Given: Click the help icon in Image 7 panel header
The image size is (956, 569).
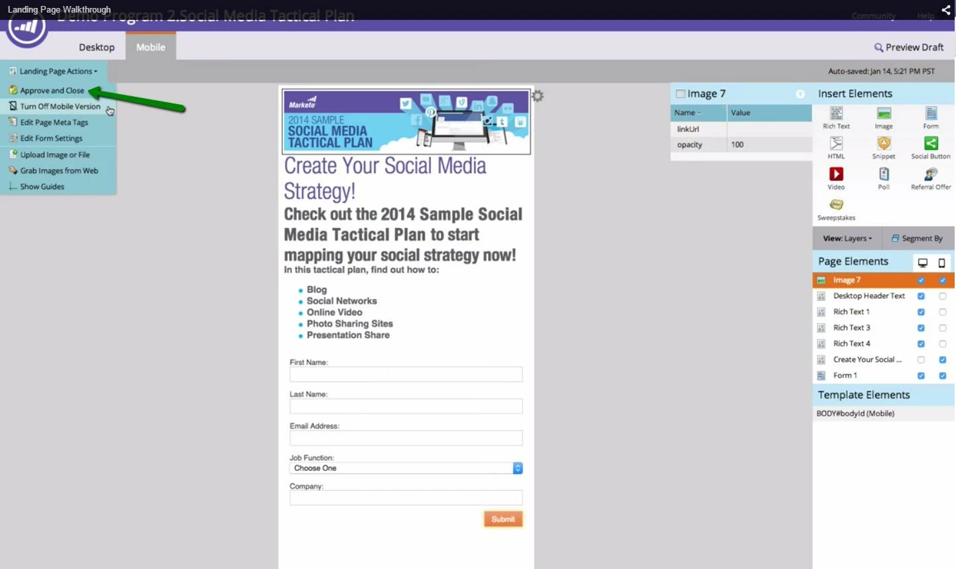Looking at the screenshot, I should click(x=800, y=94).
